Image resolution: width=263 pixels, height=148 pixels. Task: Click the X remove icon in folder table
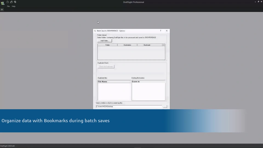click(x=164, y=45)
